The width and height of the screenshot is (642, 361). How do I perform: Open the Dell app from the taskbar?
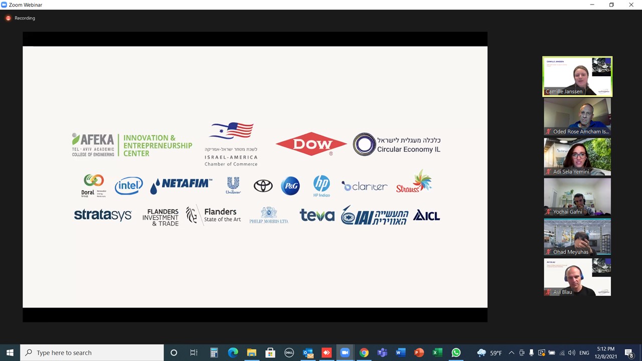(x=289, y=352)
